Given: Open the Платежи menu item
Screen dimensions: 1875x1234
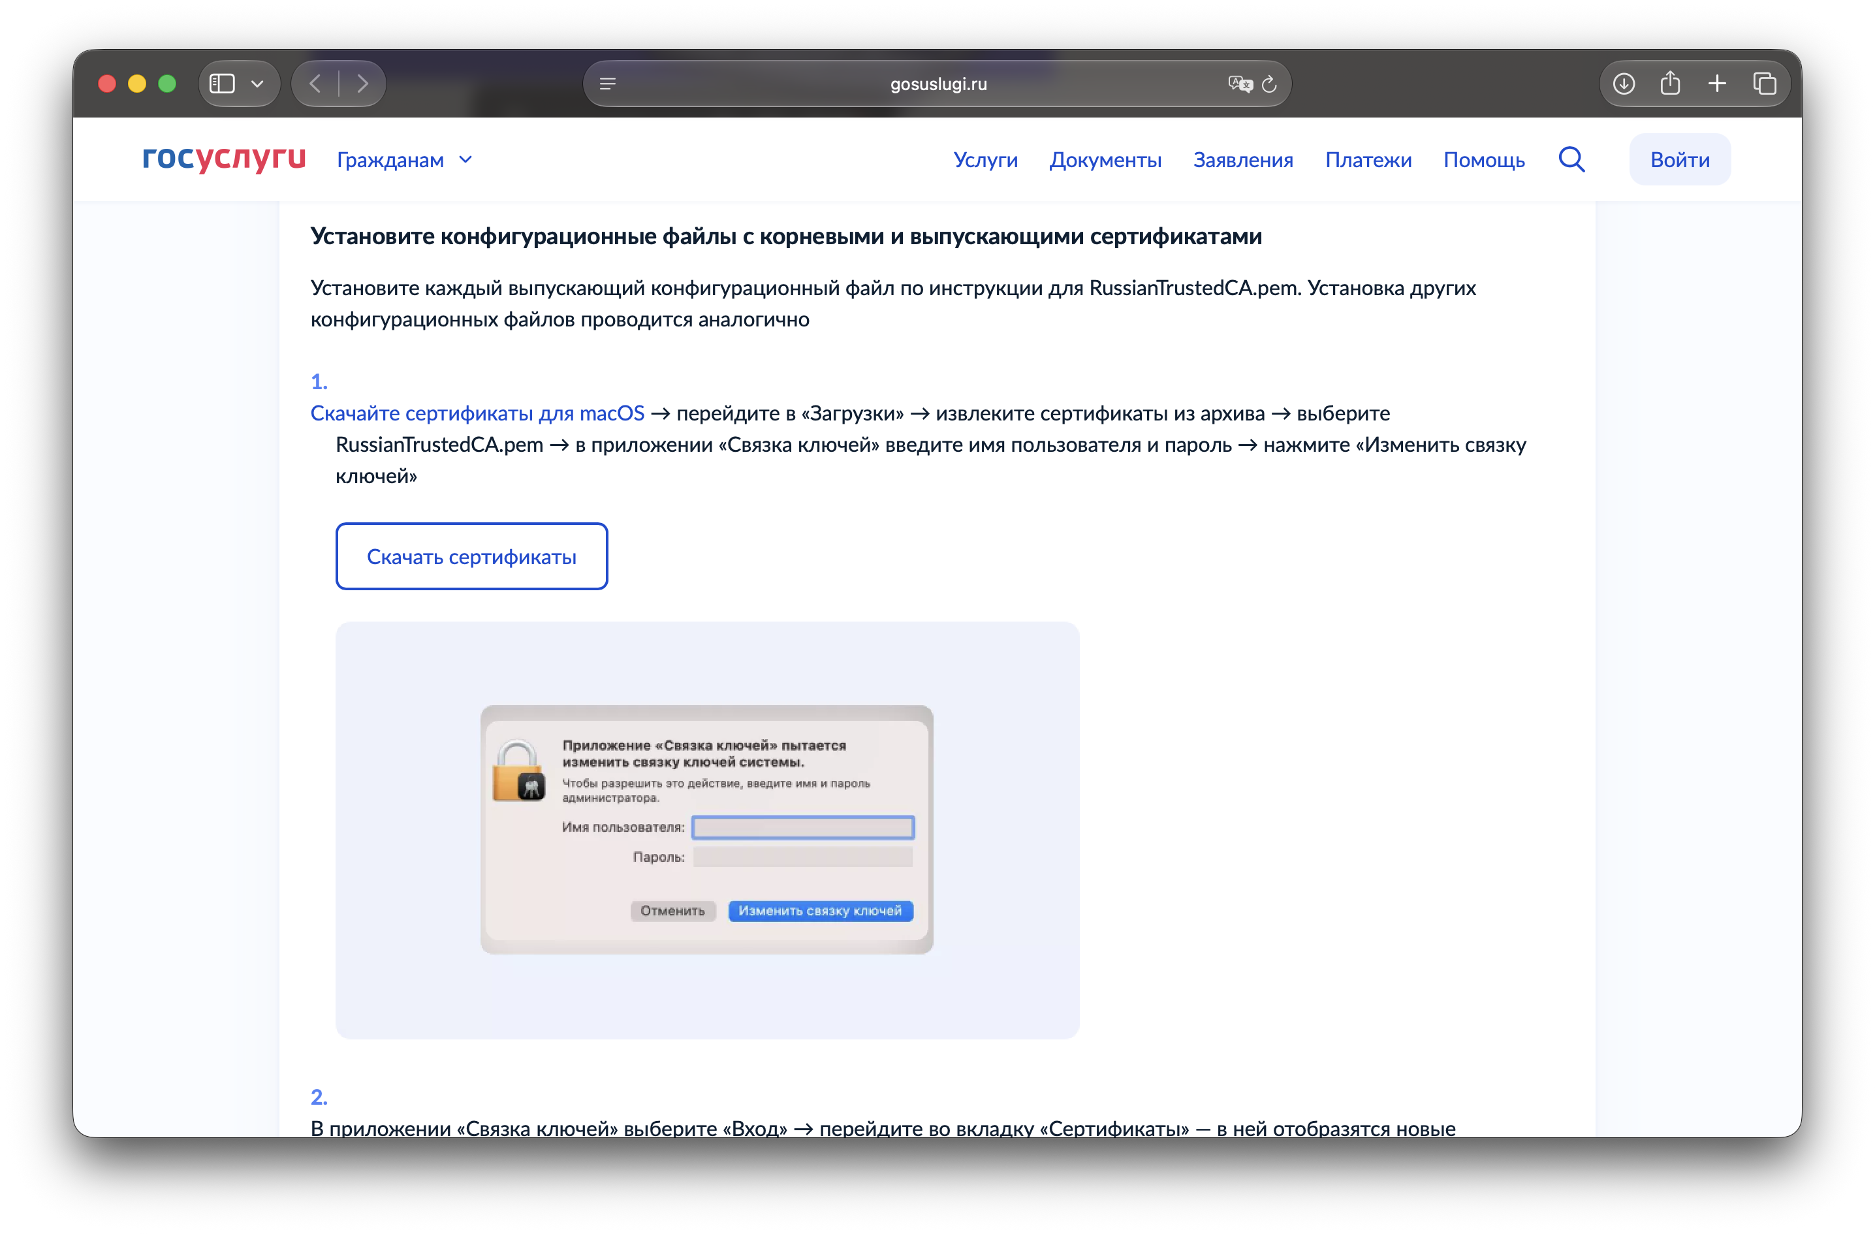Looking at the screenshot, I should coord(1368,160).
